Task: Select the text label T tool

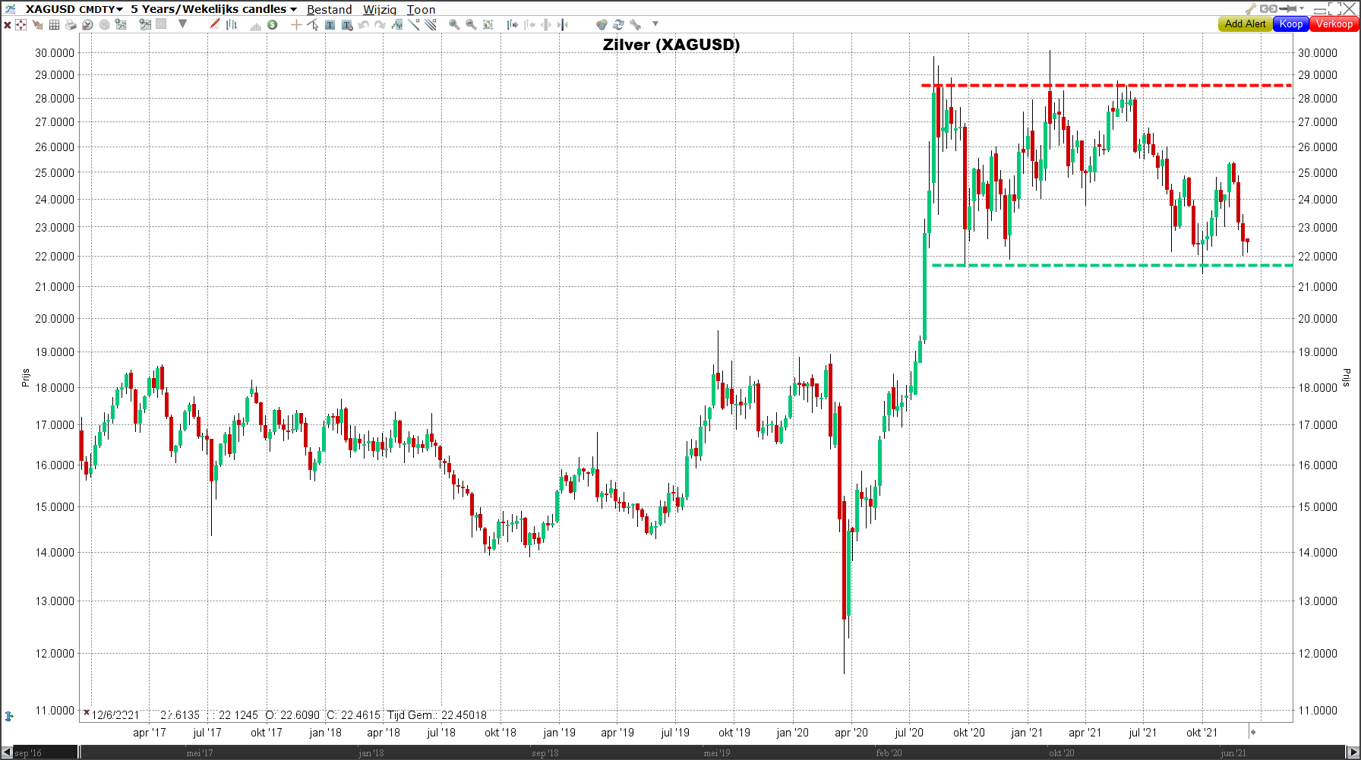Action: click(330, 24)
